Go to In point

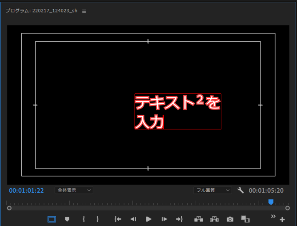click(118, 219)
